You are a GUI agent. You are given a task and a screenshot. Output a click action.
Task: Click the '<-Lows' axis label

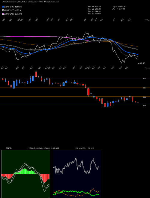(147, 68)
